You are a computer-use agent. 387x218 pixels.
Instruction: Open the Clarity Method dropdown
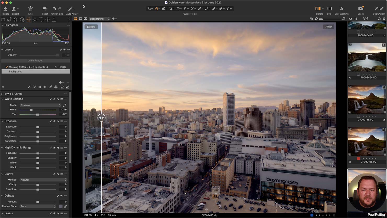44,180
